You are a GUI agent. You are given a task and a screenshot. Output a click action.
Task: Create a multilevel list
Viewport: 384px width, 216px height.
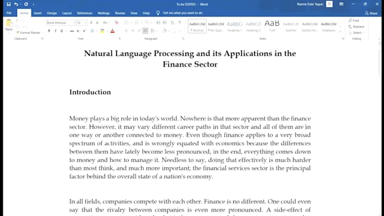147,23
